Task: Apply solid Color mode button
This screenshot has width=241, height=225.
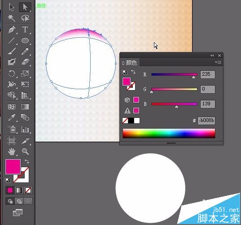Action: point(10,190)
